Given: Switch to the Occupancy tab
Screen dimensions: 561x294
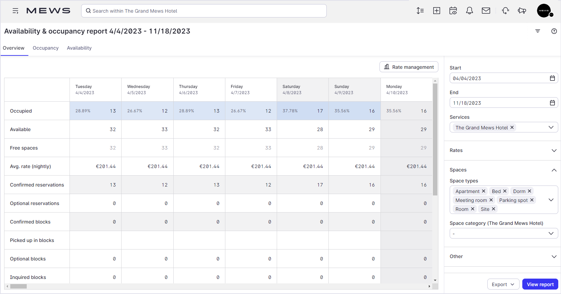Looking at the screenshot, I should [x=46, y=48].
